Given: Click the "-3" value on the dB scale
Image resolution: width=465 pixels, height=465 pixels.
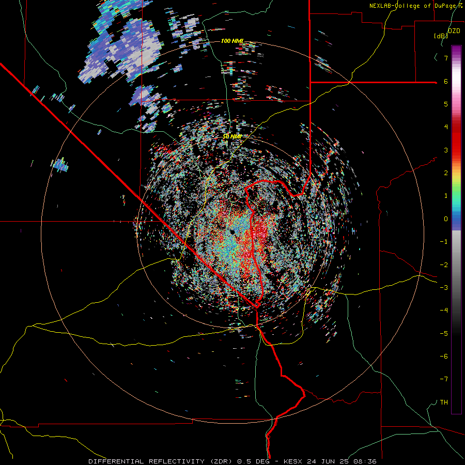Looking at the screenshot, I should click(x=444, y=288).
